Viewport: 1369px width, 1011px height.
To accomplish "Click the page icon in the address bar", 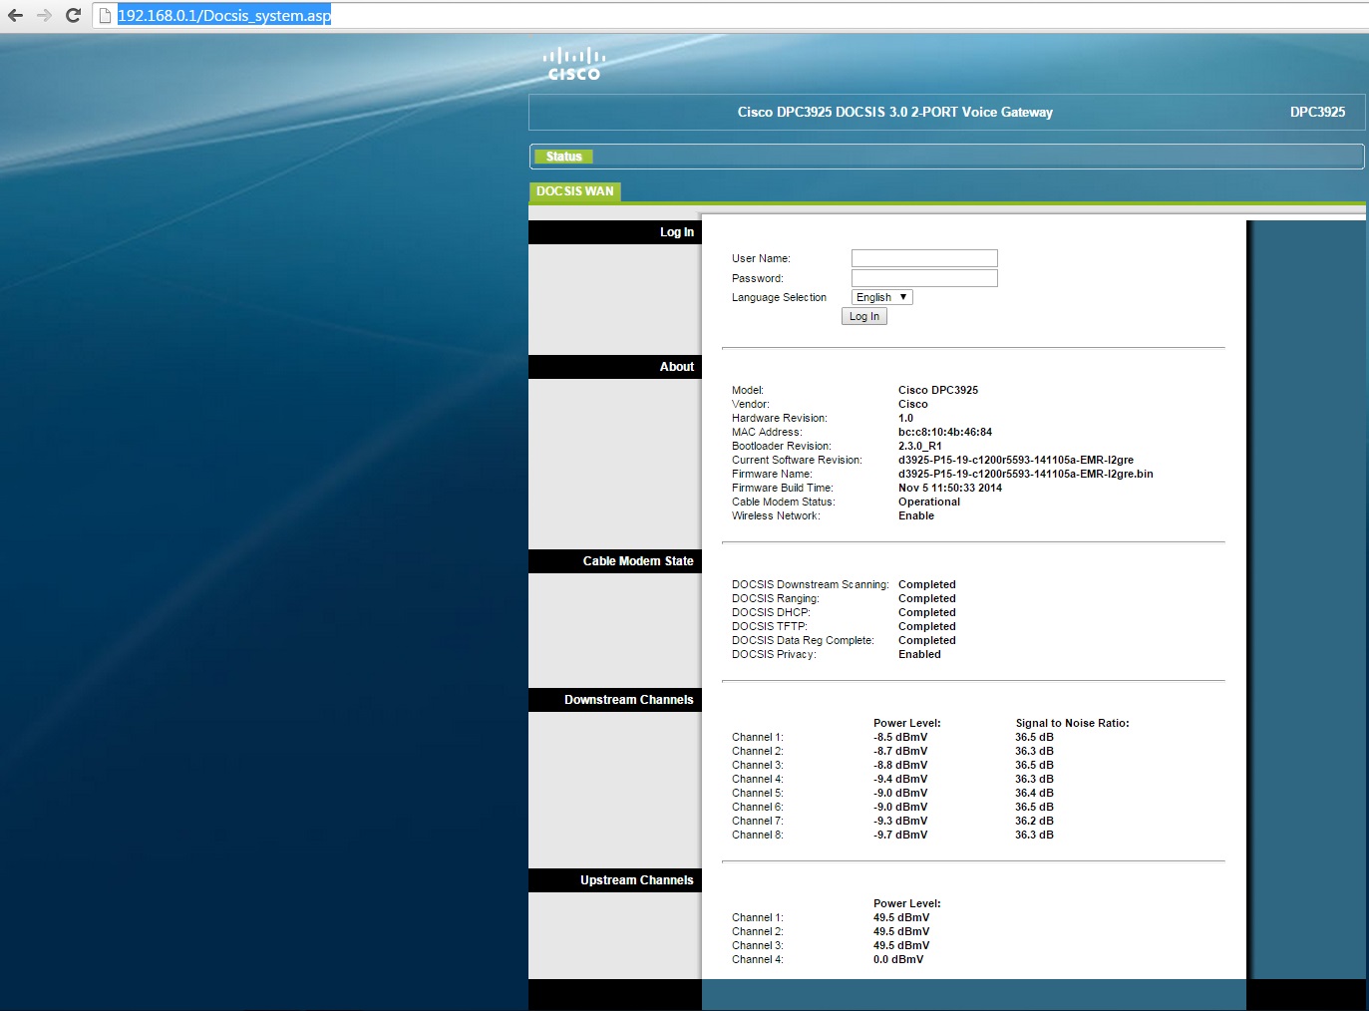I will pos(105,15).
